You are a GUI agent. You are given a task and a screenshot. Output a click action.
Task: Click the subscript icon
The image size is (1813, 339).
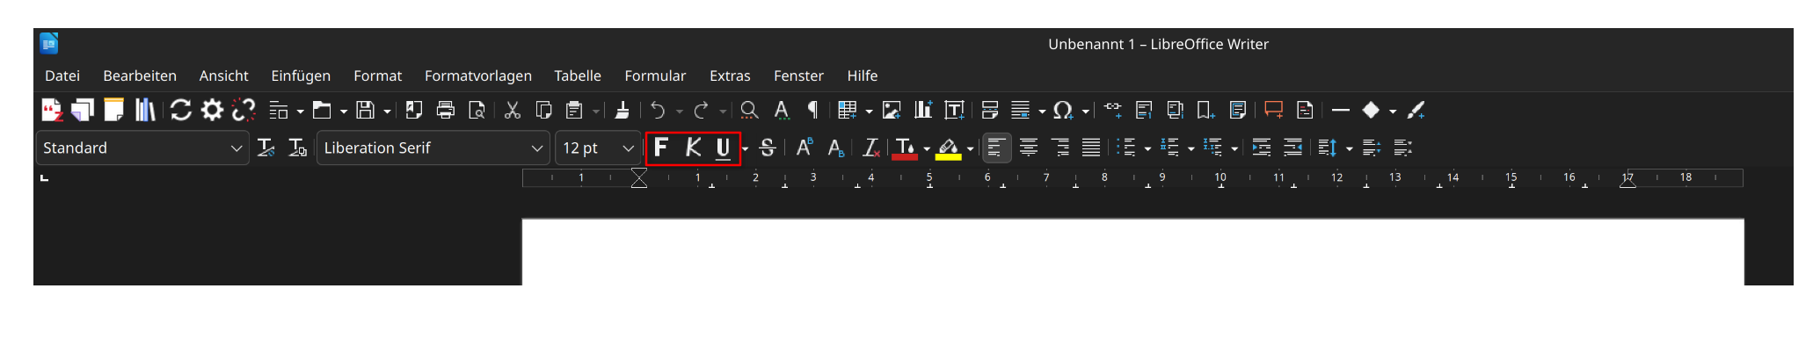[836, 148]
